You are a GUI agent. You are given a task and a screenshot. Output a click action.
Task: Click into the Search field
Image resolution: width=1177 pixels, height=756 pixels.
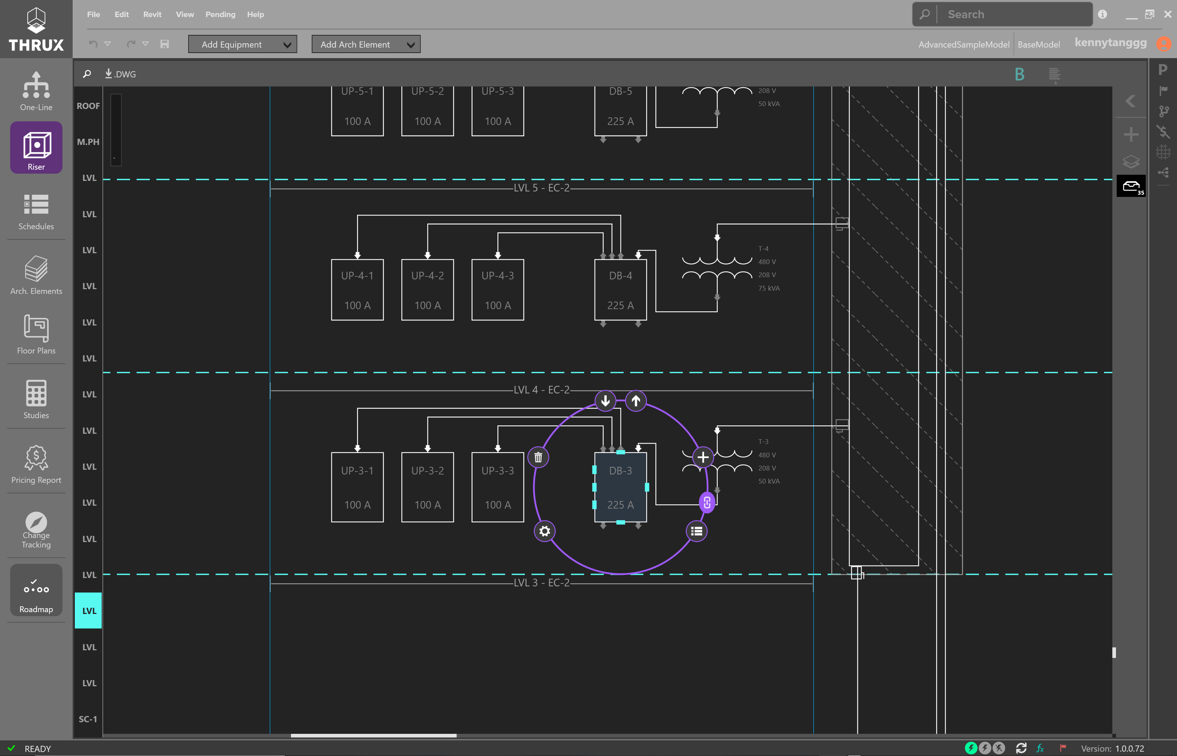coord(1002,14)
